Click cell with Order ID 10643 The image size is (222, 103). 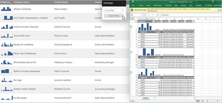[146, 34]
